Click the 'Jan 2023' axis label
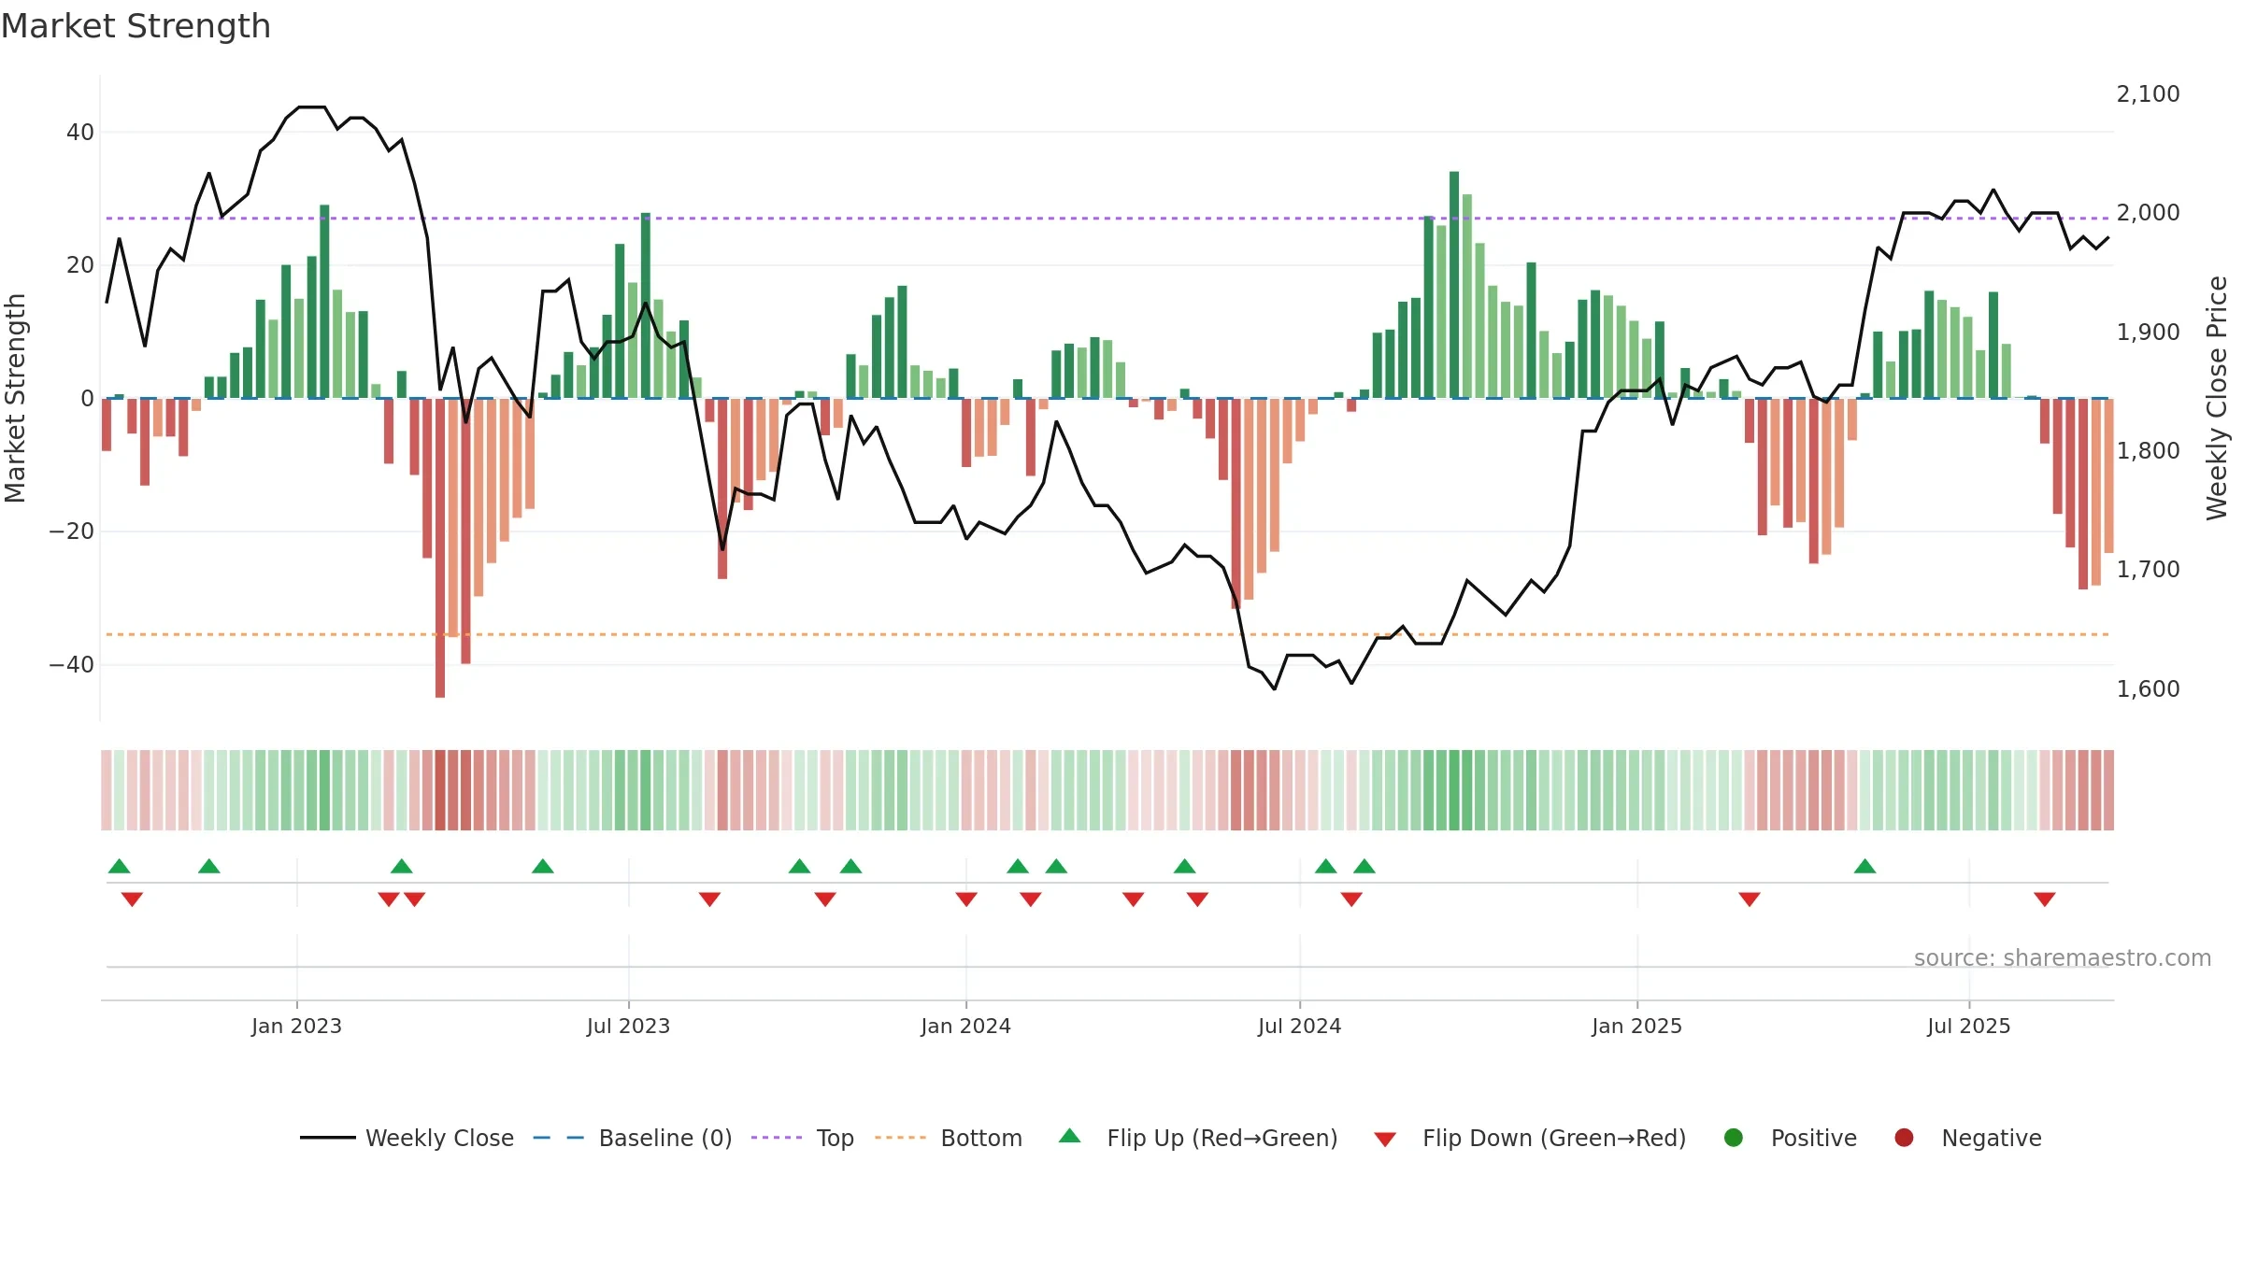This screenshot has width=2243, height=1261. click(x=296, y=1026)
